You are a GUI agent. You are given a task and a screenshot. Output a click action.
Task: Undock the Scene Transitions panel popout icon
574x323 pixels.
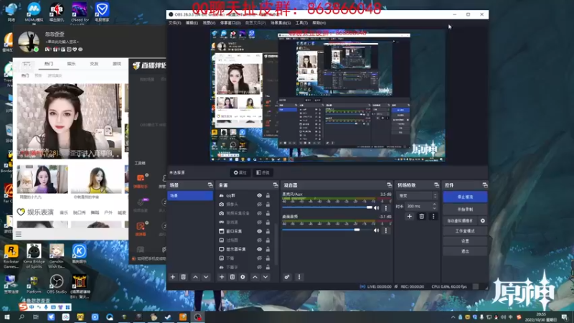pos(436,185)
